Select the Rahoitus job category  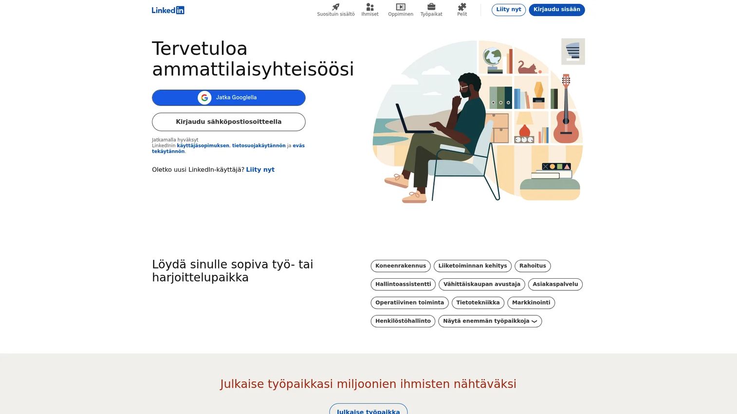click(533, 266)
